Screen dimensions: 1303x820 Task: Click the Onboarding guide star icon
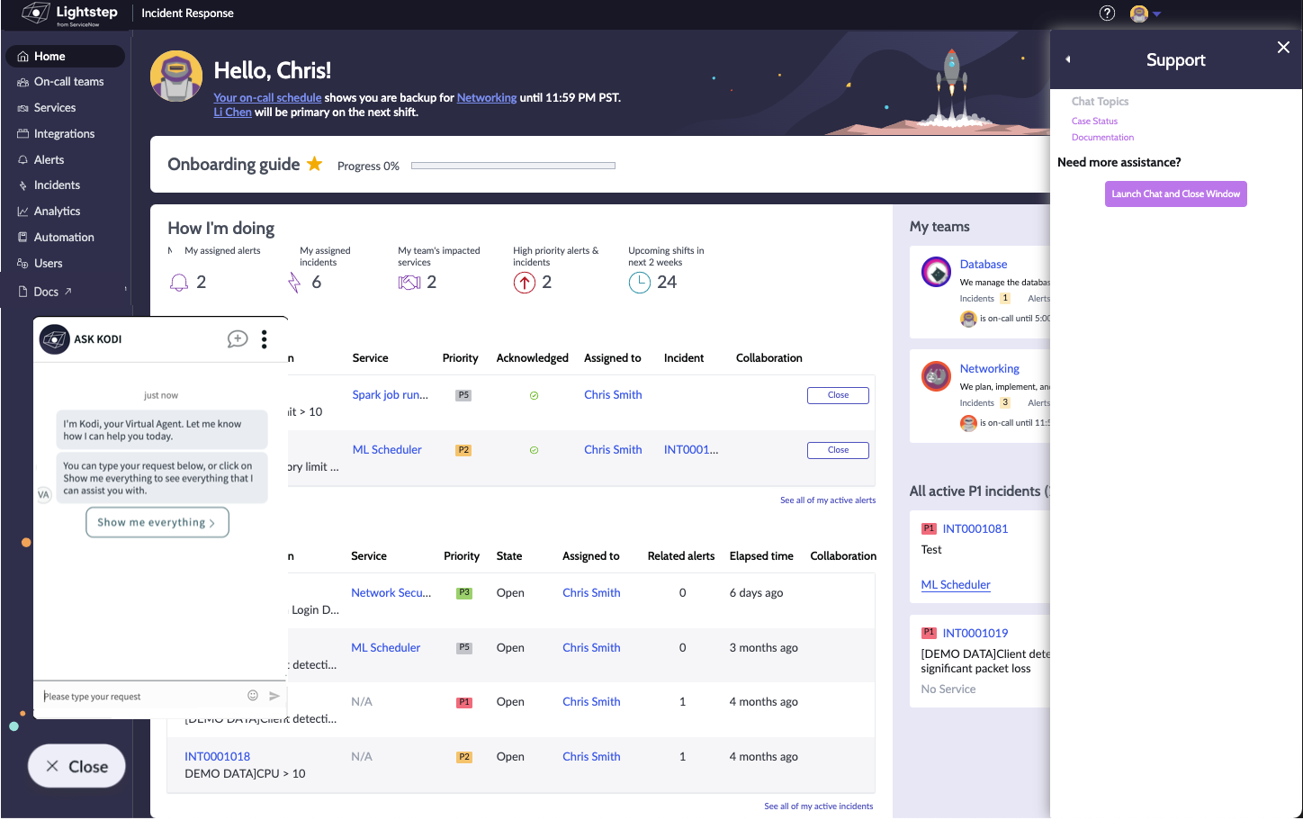click(x=315, y=164)
